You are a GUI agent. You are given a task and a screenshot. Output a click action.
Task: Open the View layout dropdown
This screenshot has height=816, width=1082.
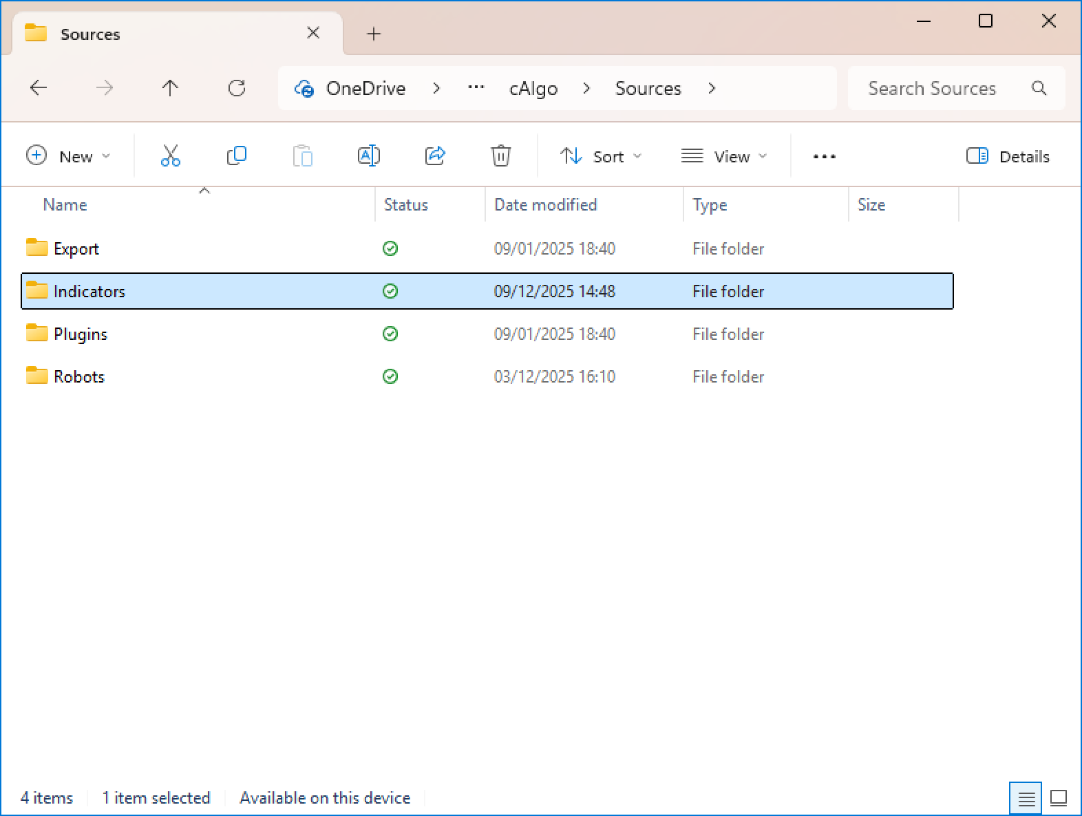click(x=723, y=156)
